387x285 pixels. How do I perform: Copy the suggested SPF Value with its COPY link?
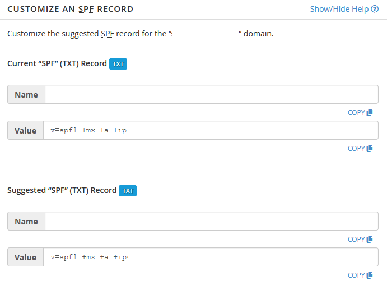[360, 275]
